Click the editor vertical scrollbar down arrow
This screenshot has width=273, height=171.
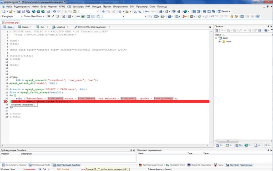tap(211, 142)
